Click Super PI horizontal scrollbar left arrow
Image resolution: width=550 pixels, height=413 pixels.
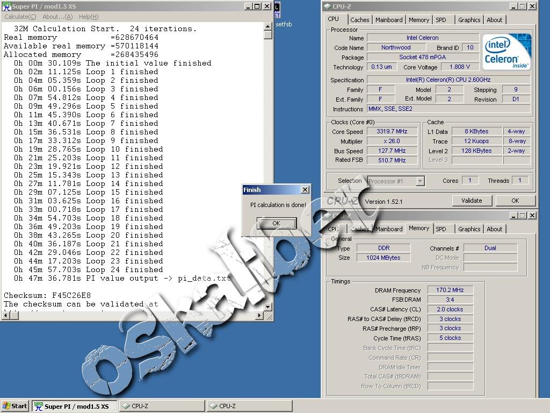tap(6, 315)
